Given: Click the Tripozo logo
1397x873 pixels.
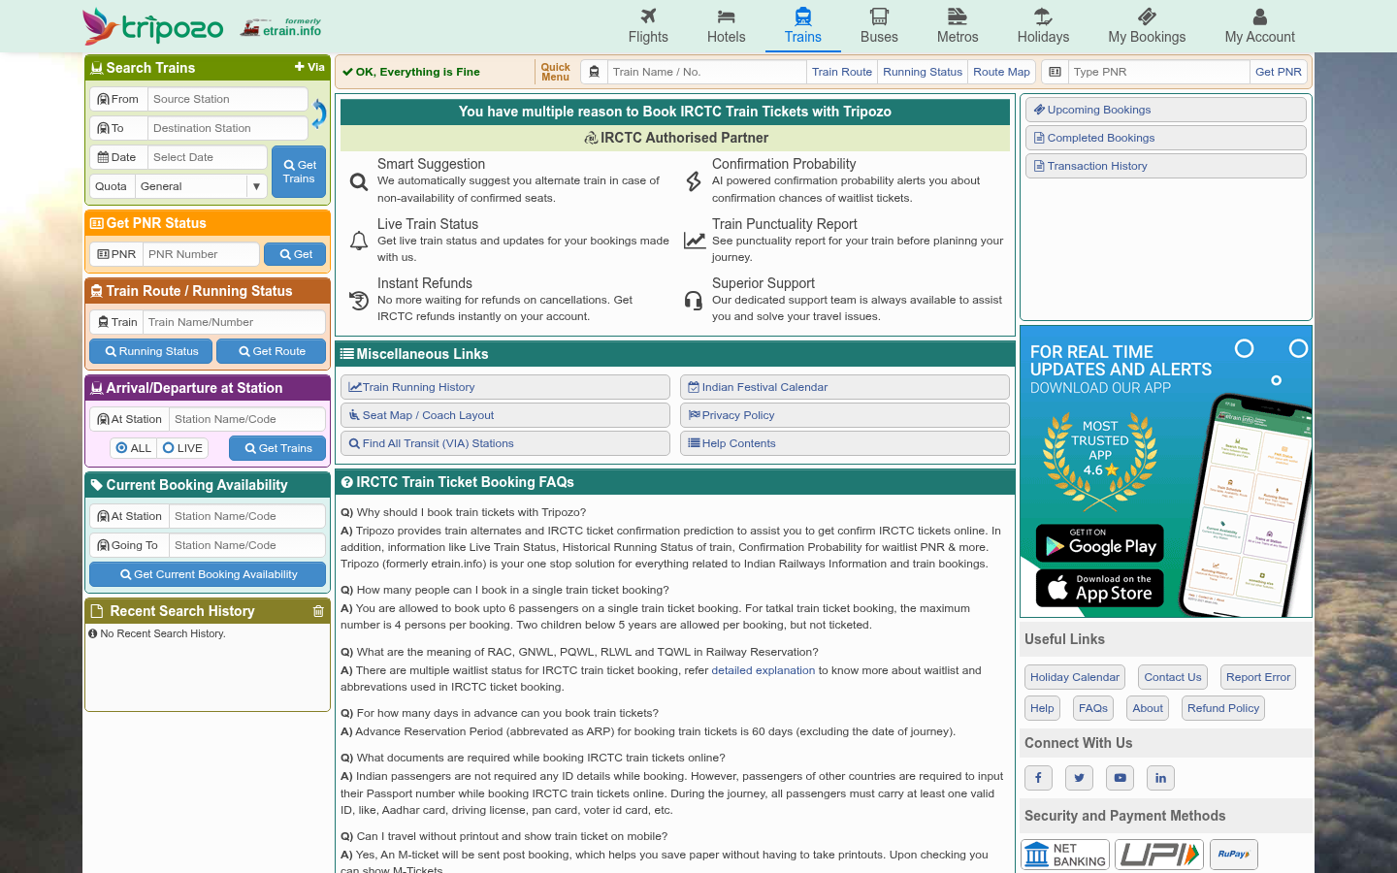Looking at the screenshot, I should point(153,26).
